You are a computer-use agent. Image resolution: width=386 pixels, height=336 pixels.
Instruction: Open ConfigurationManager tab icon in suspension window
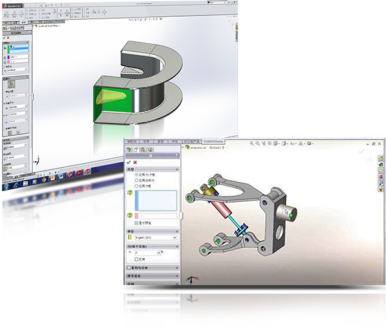pyautogui.click(x=143, y=149)
